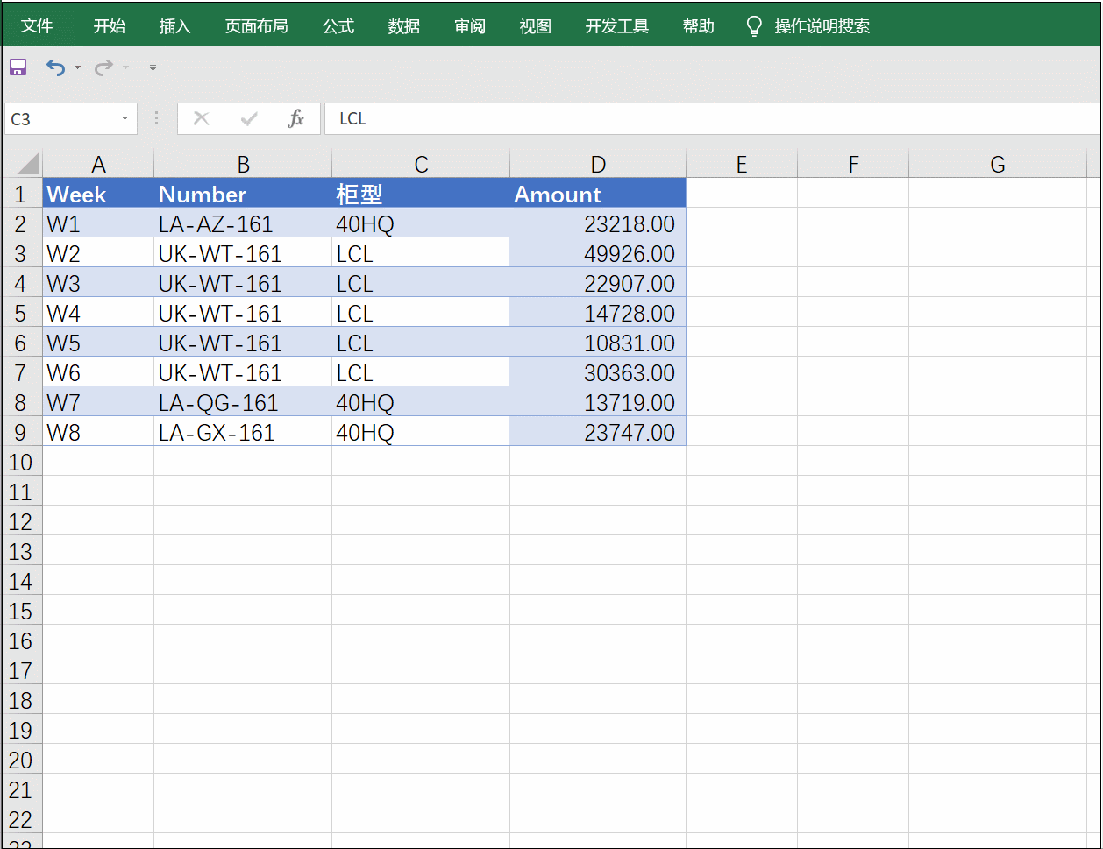
Task: Click the amount 49926.00
Action: (x=598, y=253)
